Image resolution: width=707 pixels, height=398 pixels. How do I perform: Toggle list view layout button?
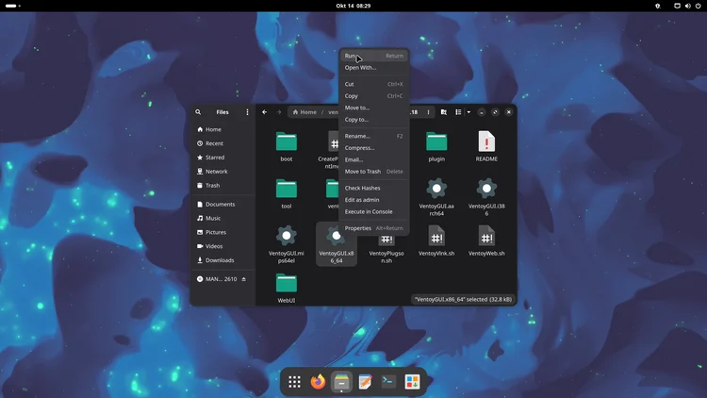click(x=458, y=112)
